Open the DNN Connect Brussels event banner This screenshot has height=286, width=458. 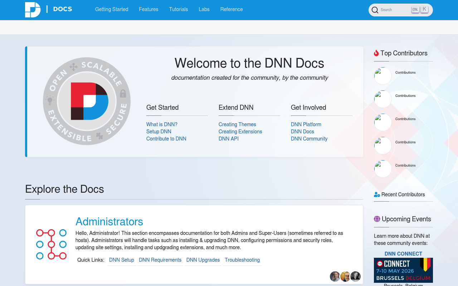[403, 270]
